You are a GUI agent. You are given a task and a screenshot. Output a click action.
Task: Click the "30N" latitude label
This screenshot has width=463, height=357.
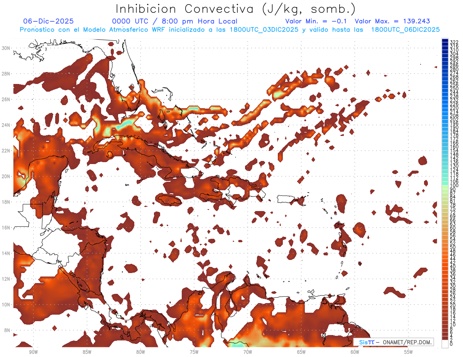pyautogui.click(x=7, y=48)
